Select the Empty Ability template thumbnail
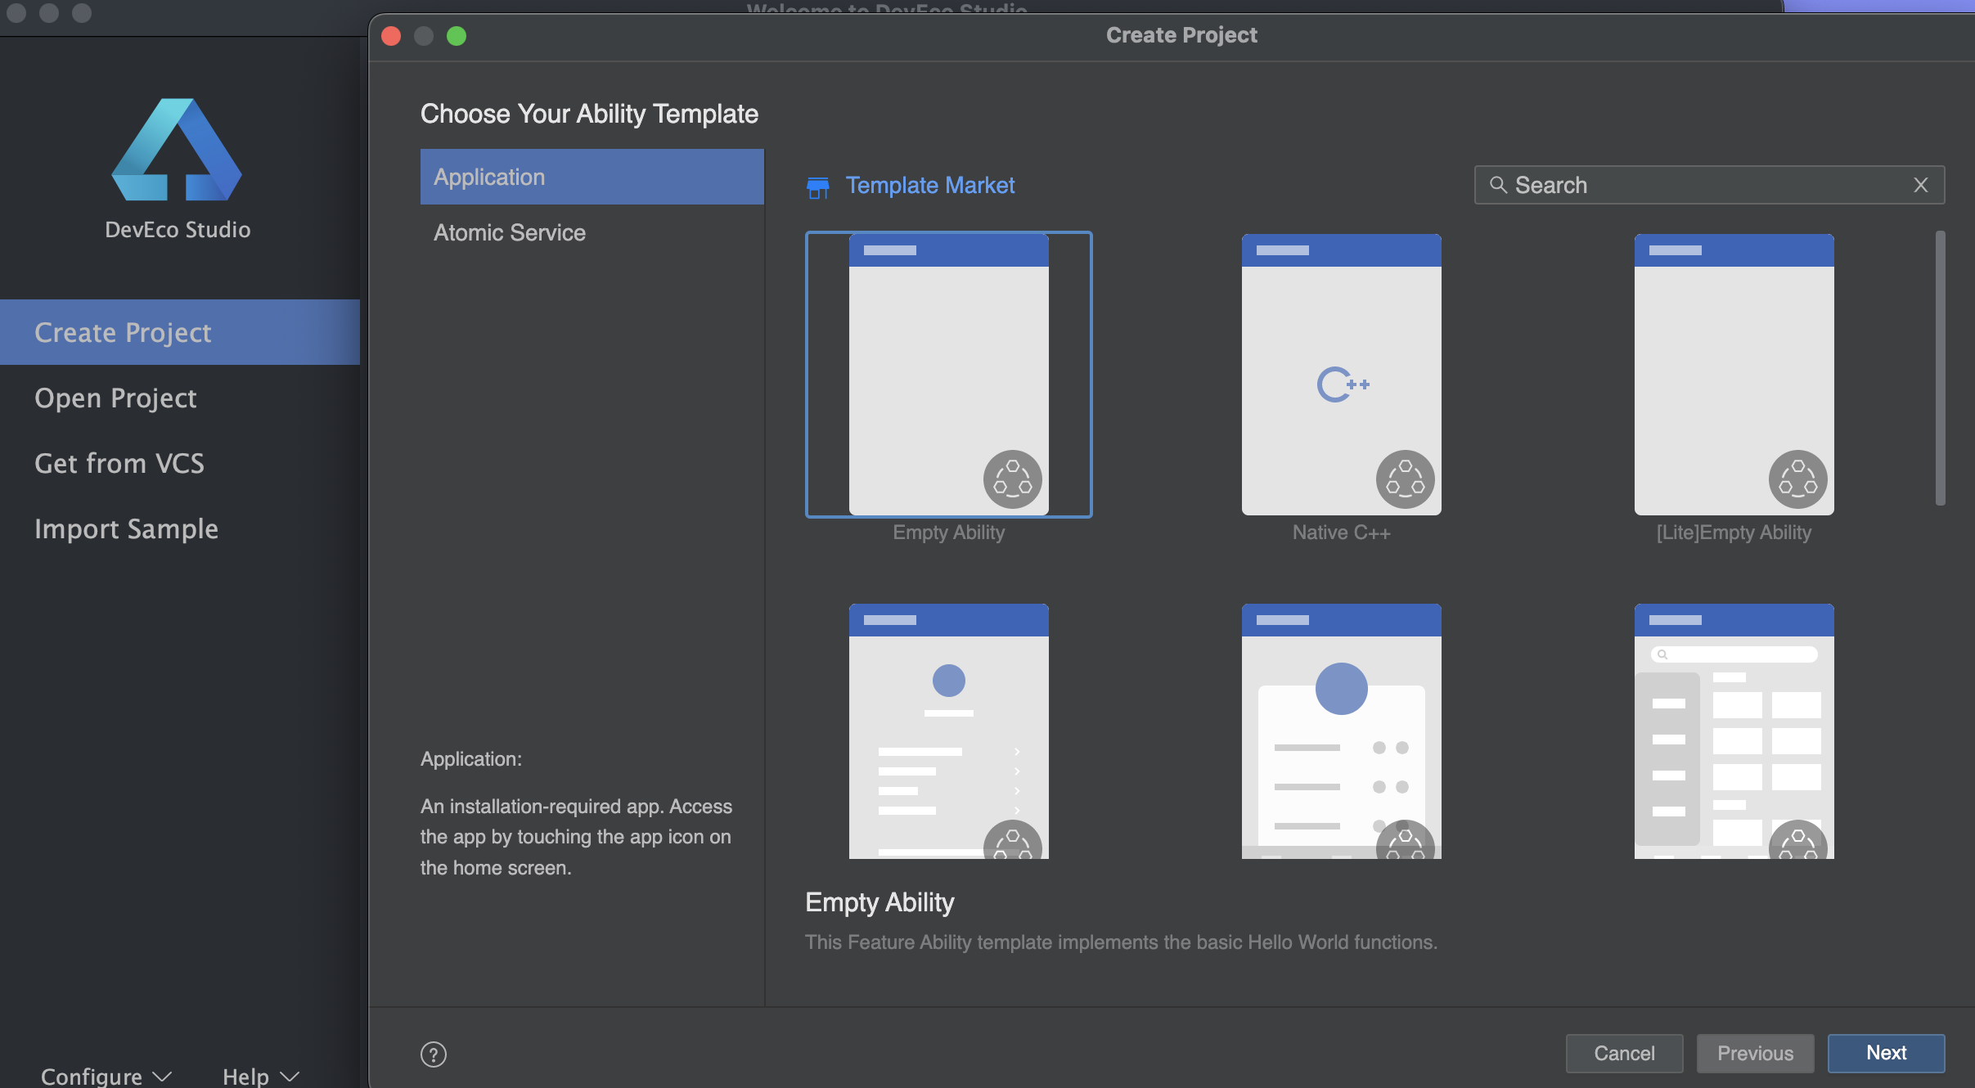1975x1088 pixels. (949, 375)
